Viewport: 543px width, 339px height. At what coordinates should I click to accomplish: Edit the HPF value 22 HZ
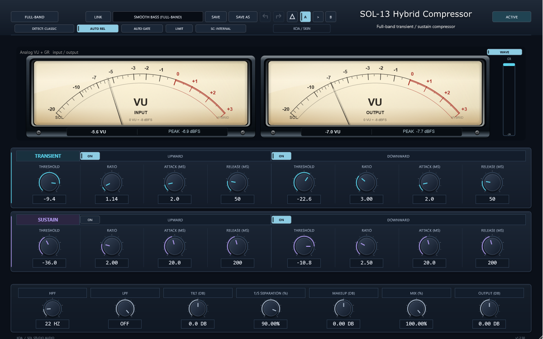pos(52,324)
